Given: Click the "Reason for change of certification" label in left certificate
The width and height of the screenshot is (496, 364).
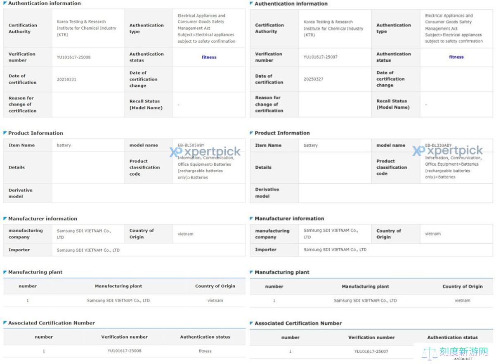Looking at the screenshot, I should (22, 105).
